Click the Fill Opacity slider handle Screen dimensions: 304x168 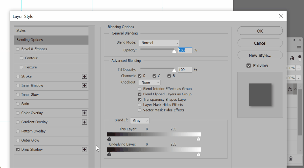point(174,70)
